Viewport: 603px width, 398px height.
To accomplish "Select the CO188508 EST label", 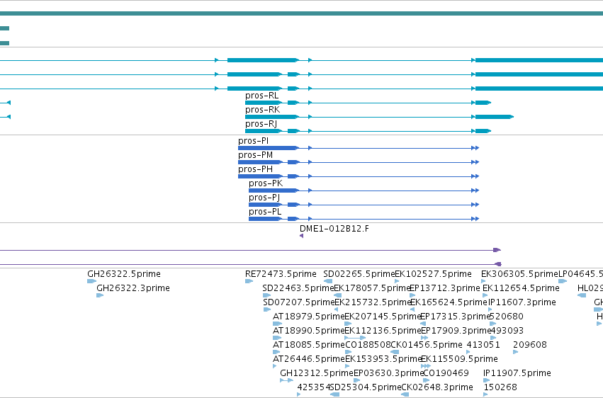I will pos(368,346).
